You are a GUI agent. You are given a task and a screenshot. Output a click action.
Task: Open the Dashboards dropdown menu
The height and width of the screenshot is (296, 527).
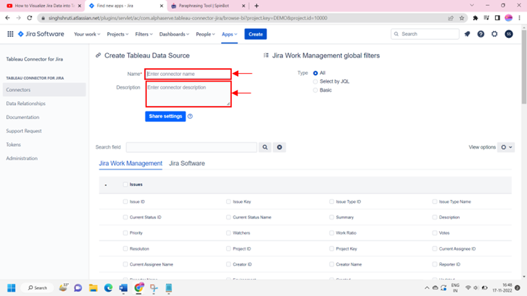174,34
